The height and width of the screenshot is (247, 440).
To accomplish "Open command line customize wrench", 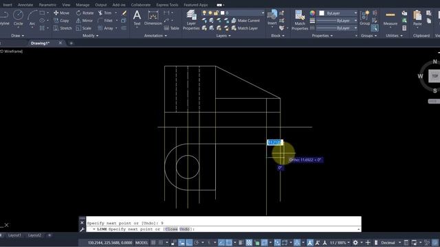I will (82, 229).
